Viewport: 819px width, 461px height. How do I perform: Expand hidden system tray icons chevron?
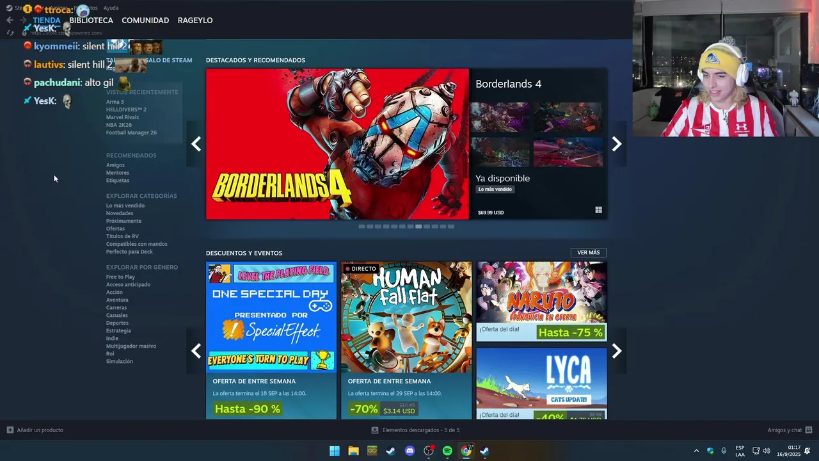click(x=696, y=451)
